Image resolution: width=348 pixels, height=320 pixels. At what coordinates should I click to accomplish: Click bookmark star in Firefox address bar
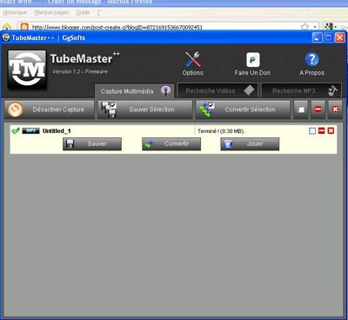coord(304,27)
